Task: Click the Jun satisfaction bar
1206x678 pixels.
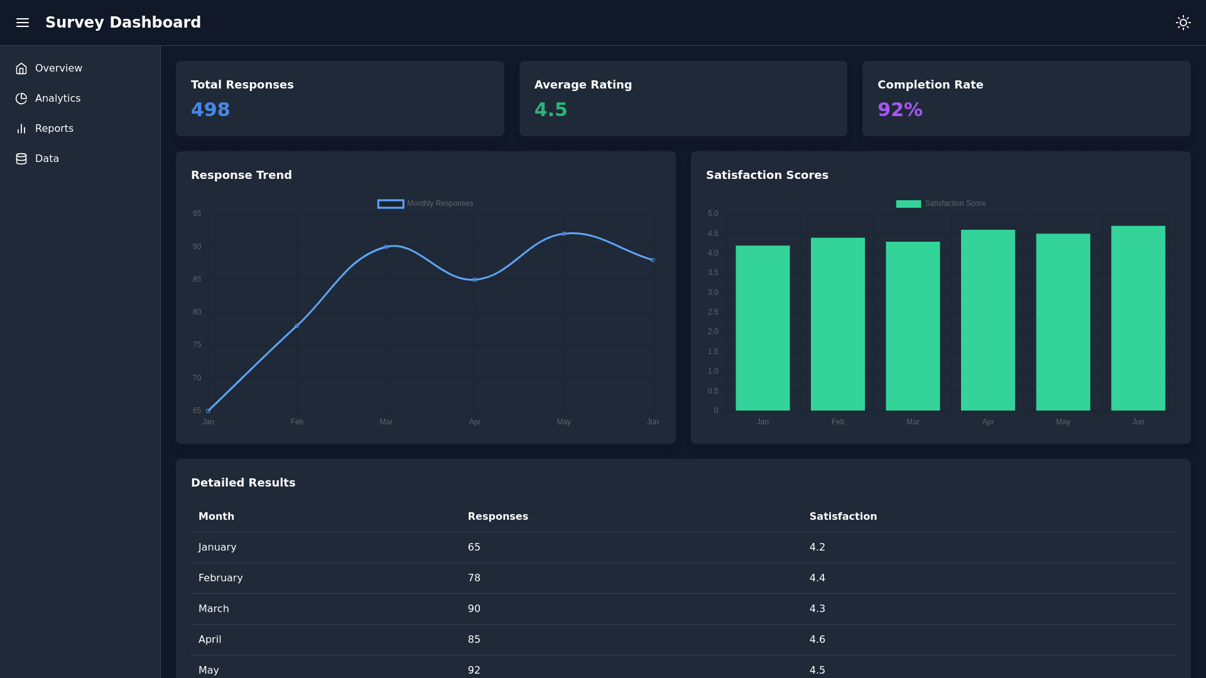Action: (x=1138, y=318)
